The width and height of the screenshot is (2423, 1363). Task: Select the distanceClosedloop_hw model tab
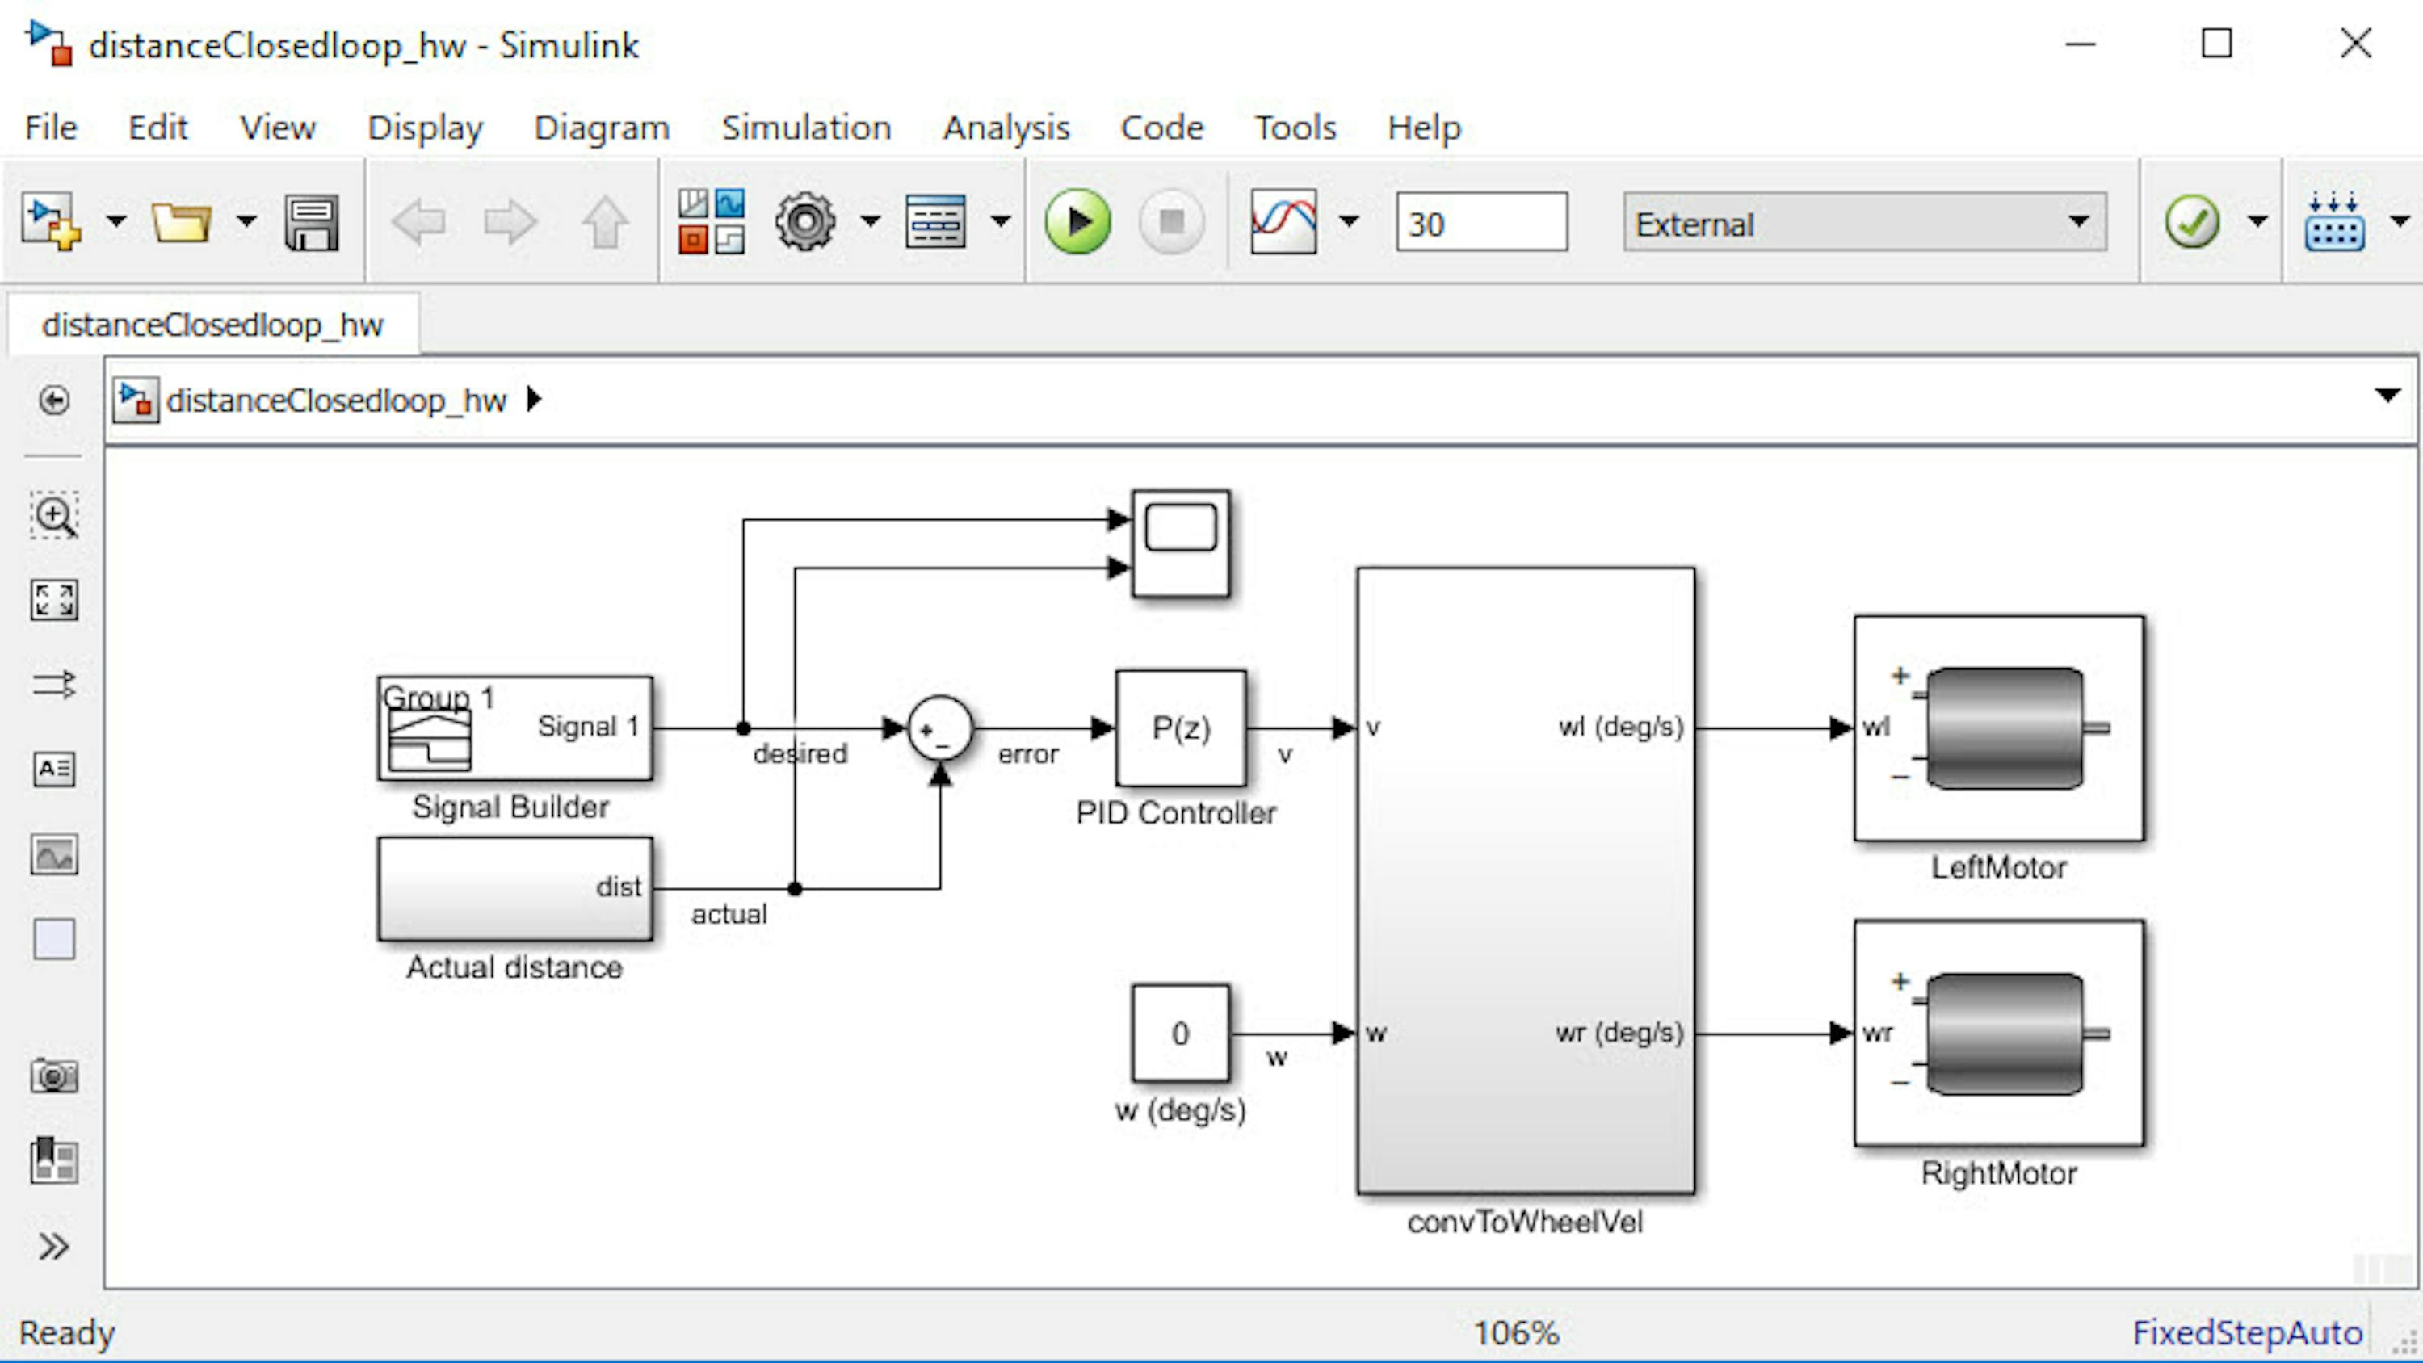pos(212,325)
